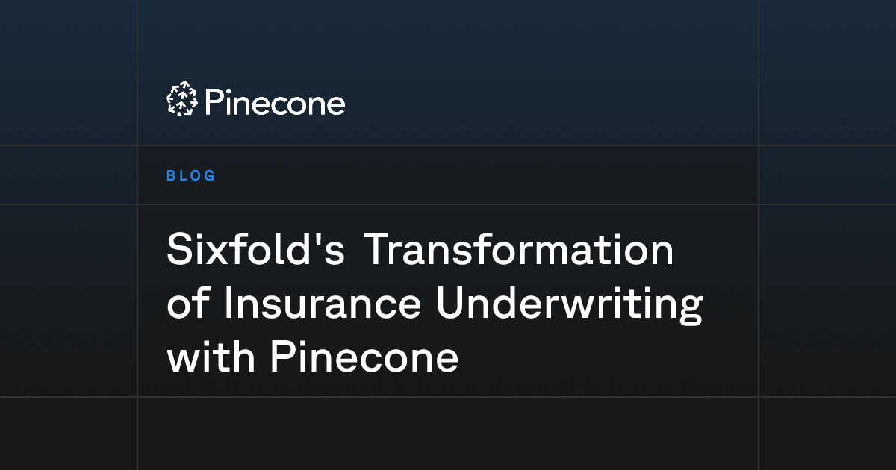This screenshot has height=470, width=896.
Task: Click the capital P of the Pinecone wordmark
Action: coord(214,103)
